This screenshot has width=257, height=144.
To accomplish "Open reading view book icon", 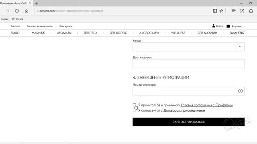I will coord(215,11).
